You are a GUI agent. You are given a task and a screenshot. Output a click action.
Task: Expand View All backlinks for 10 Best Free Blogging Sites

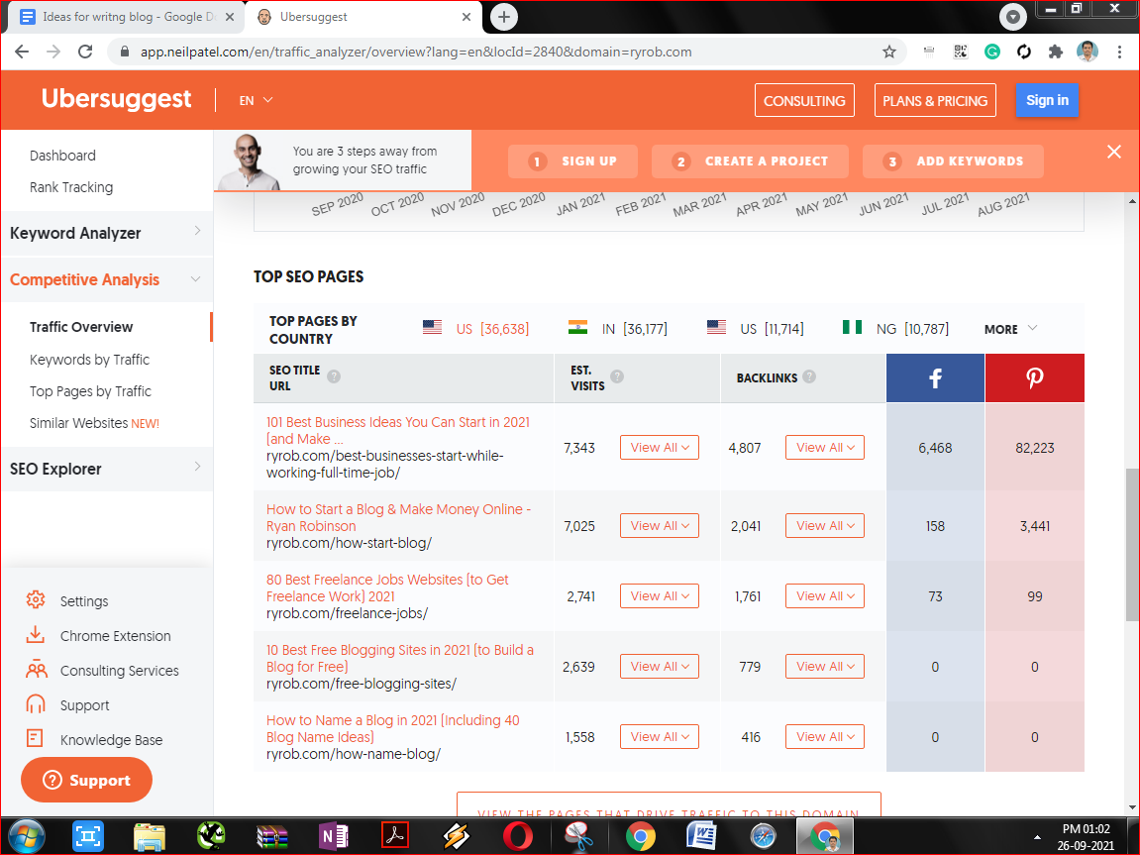825,667
